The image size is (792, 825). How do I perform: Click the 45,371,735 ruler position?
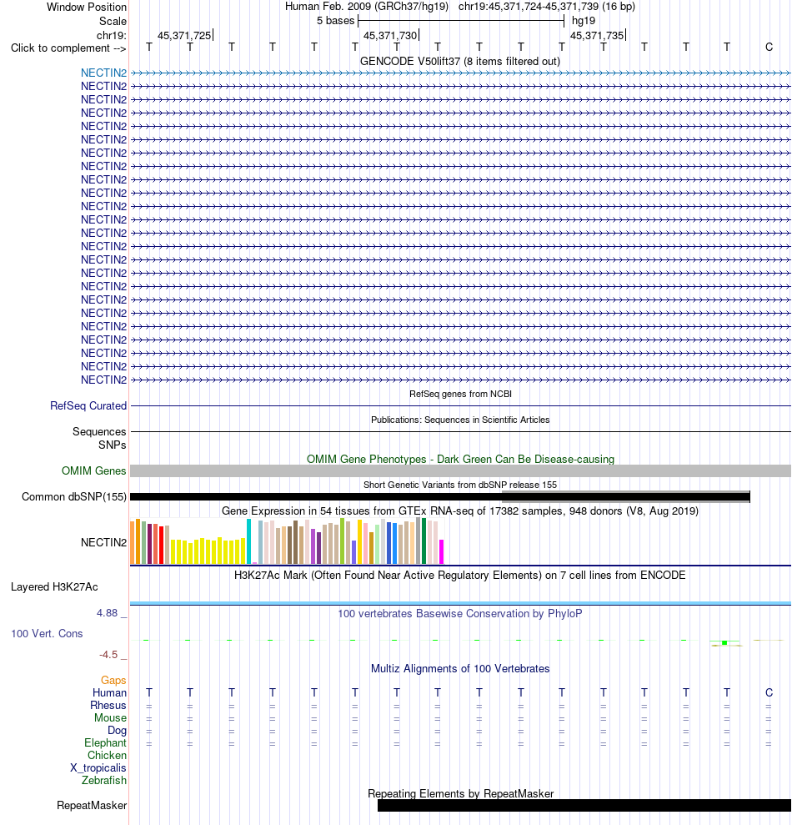pyautogui.click(x=597, y=35)
